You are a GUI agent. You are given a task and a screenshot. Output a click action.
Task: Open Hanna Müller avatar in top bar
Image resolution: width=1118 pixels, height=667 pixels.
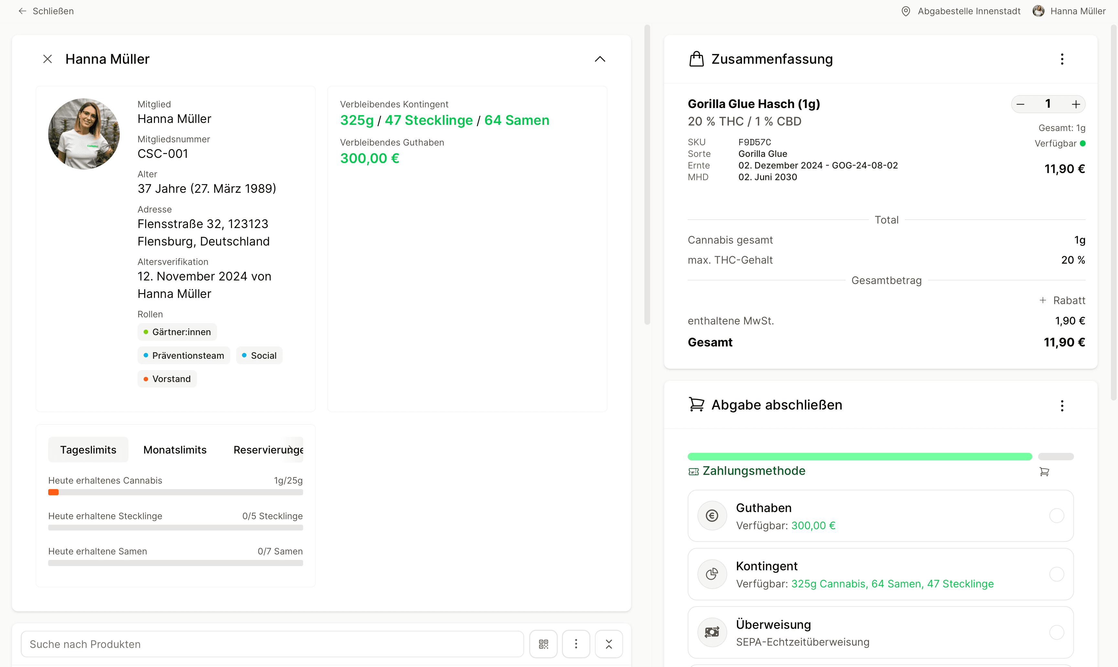[x=1038, y=11]
